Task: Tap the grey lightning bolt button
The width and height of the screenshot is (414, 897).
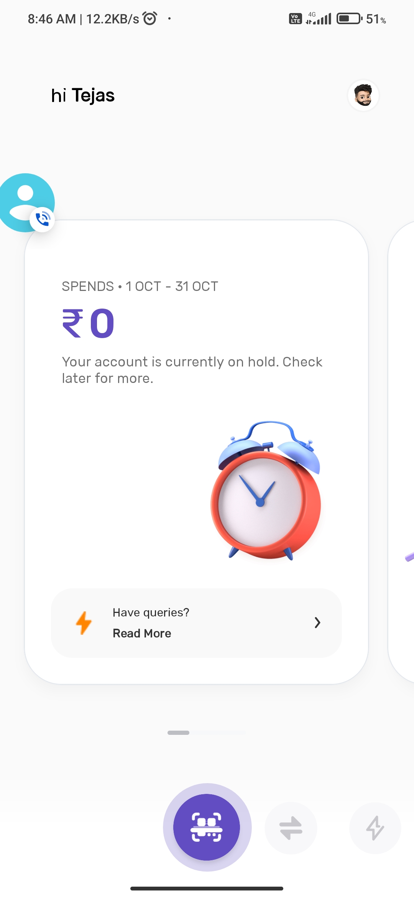Action: [x=375, y=828]
